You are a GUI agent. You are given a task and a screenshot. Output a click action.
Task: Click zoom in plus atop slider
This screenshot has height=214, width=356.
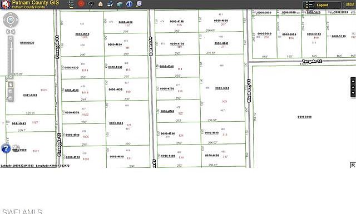(11, 38)
